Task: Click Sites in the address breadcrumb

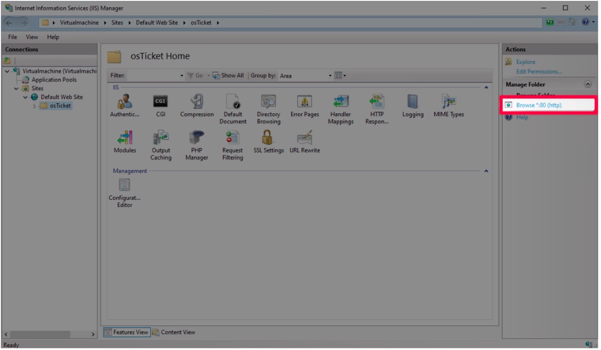Action: (117, 23)
